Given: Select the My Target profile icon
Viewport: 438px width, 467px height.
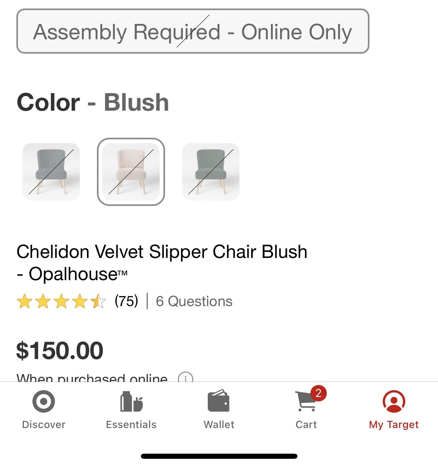Looking at the screenshot, I should coord(394,401).
